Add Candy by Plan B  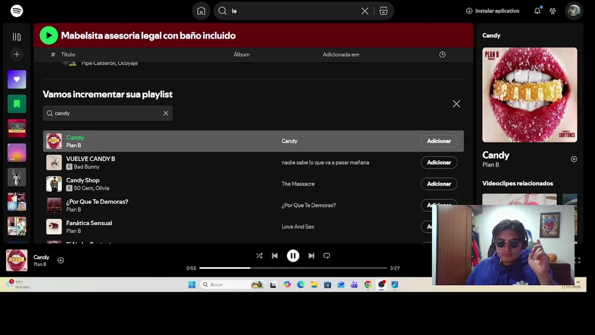coord(439,141)
